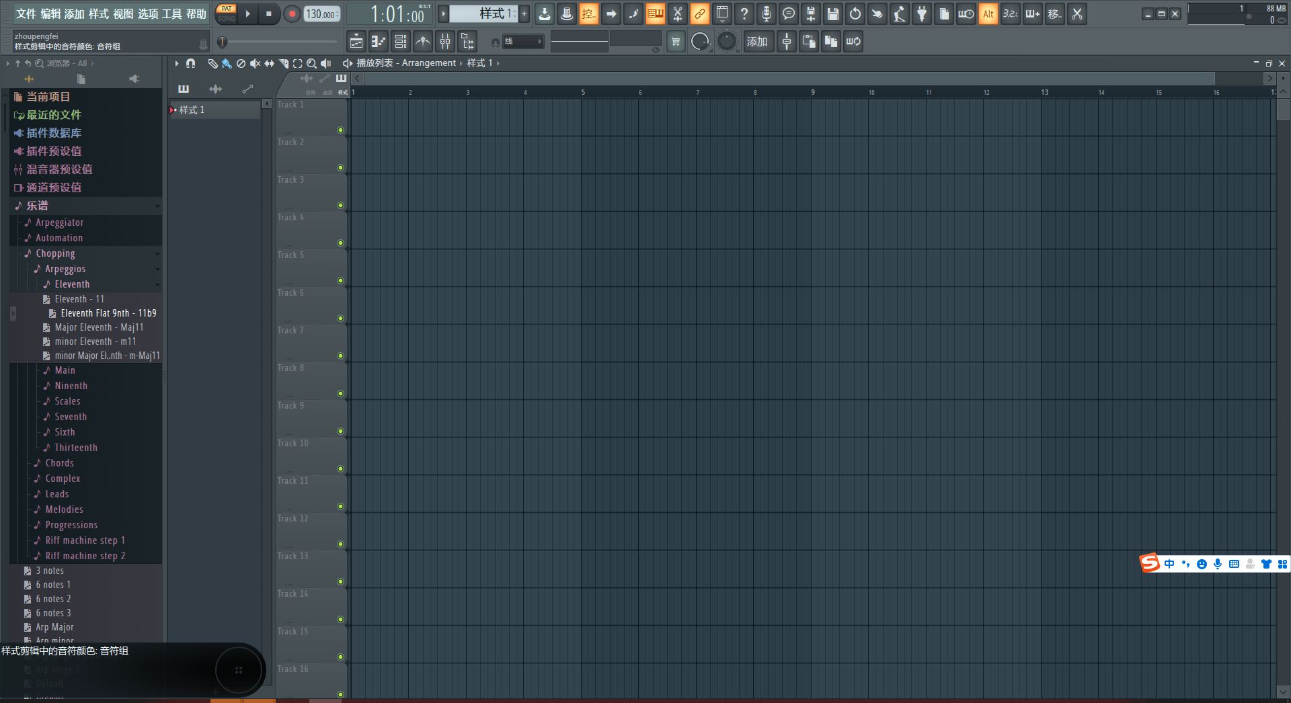Viewport: 1291px width, 703px height.
Task: Mute Track 1 using its green light
Action: (340, 130)
